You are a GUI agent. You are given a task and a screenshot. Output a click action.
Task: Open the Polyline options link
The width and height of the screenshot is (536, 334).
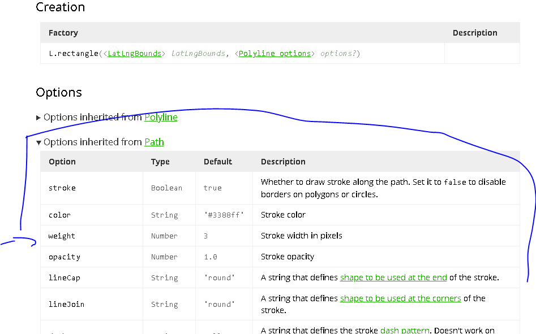[x=275, y=53]
